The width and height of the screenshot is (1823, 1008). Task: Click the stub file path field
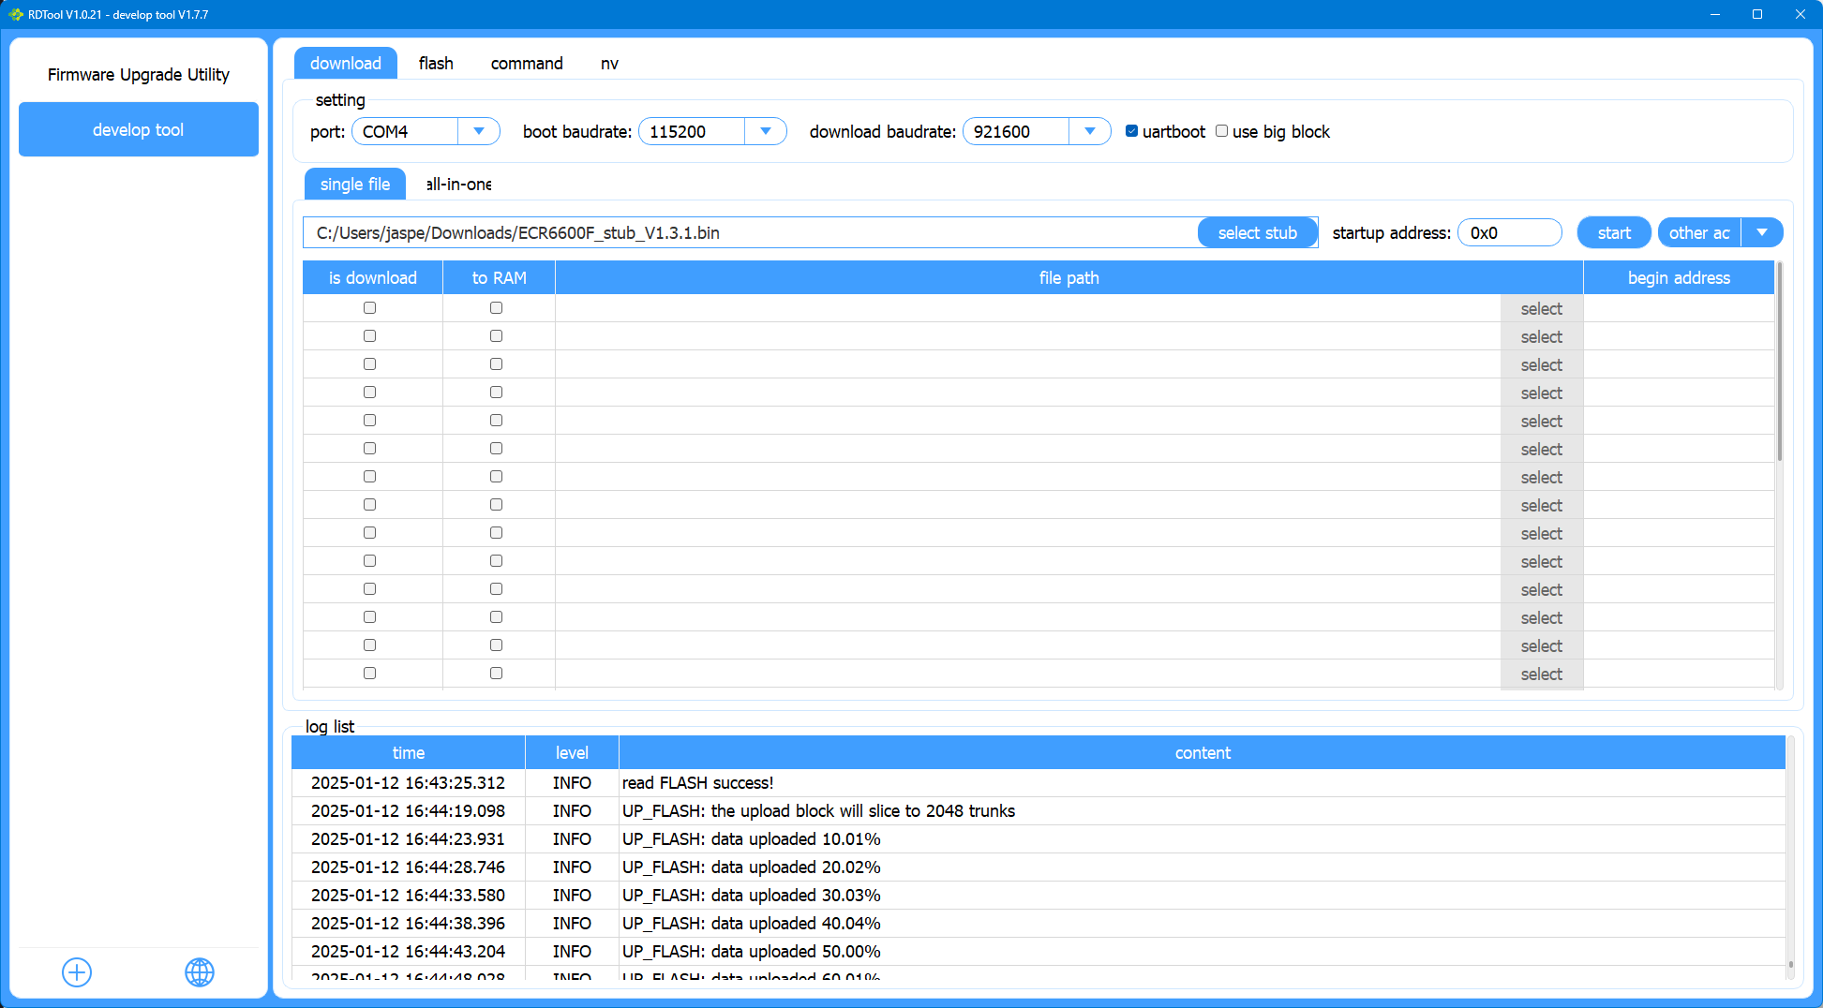[x=751, y=232]
